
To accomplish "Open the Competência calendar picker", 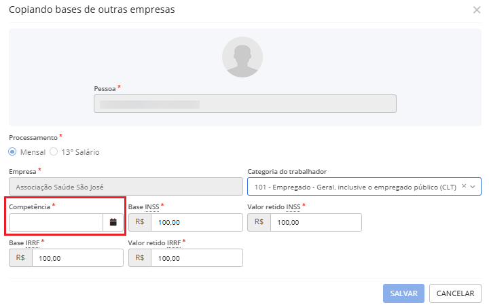I will click(x=113, y=222).
